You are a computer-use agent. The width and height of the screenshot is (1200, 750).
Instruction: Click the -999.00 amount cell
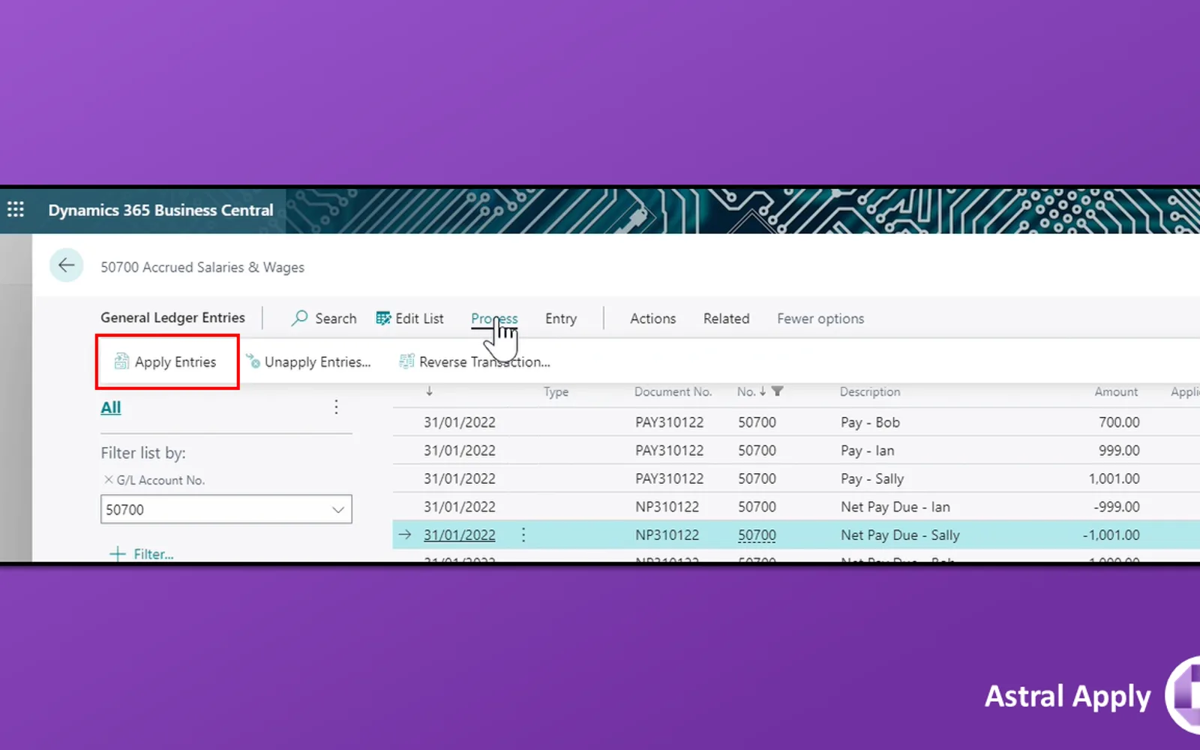tap(1117, 507)
